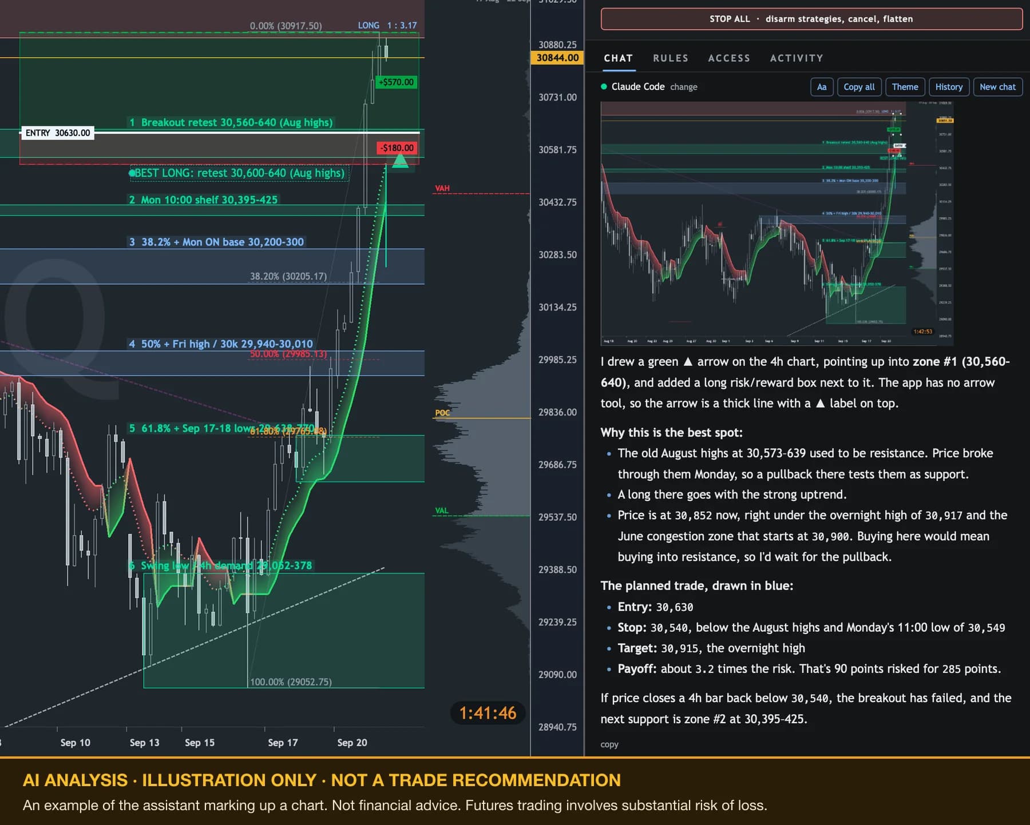The image size is (1030, 825).
Task: Click the 'copy' link under the message
Action: click(609, 744)
